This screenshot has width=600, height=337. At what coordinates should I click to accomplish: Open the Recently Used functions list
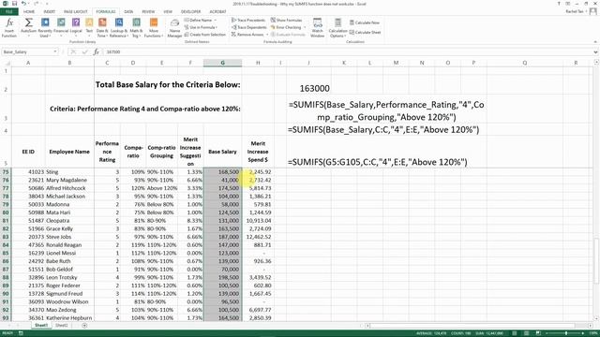[45, 28]
